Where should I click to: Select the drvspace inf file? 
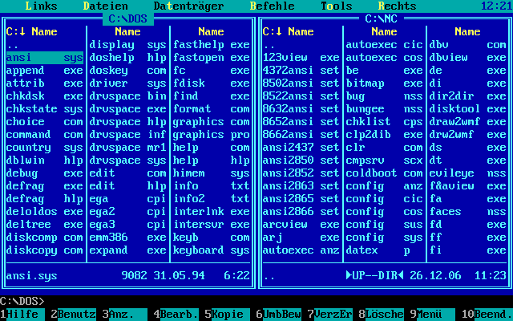tap(128, 135)
